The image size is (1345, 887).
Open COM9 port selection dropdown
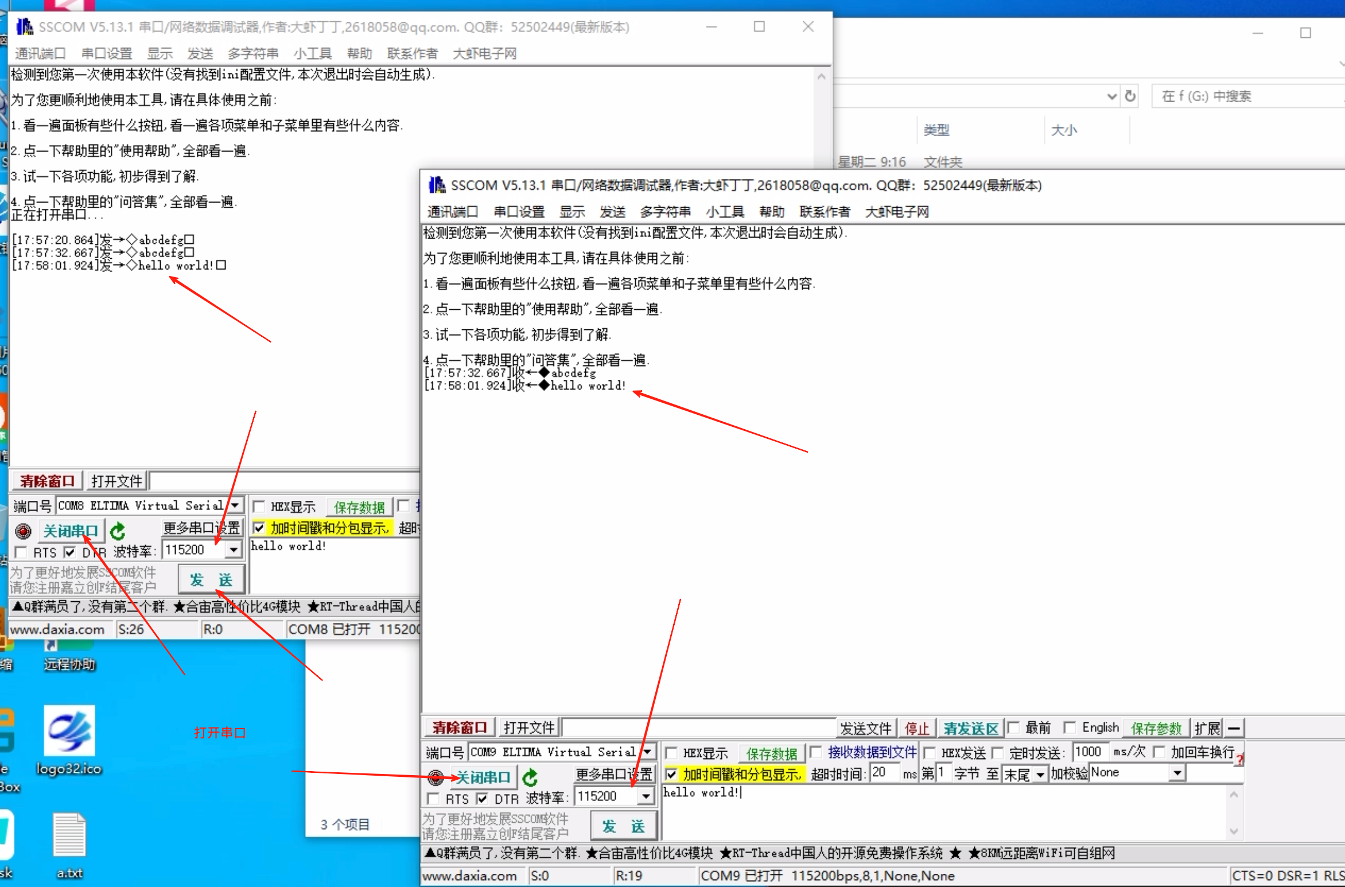(647, 752)
